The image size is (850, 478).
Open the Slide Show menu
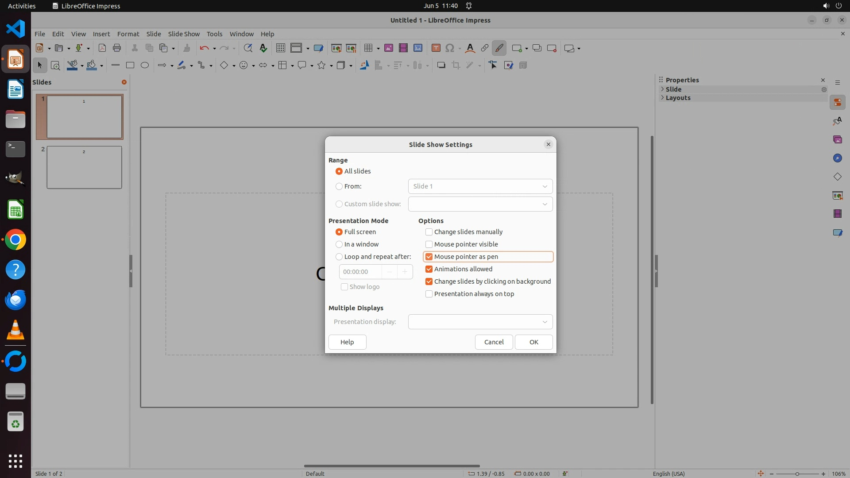click(x=184, y=34)
